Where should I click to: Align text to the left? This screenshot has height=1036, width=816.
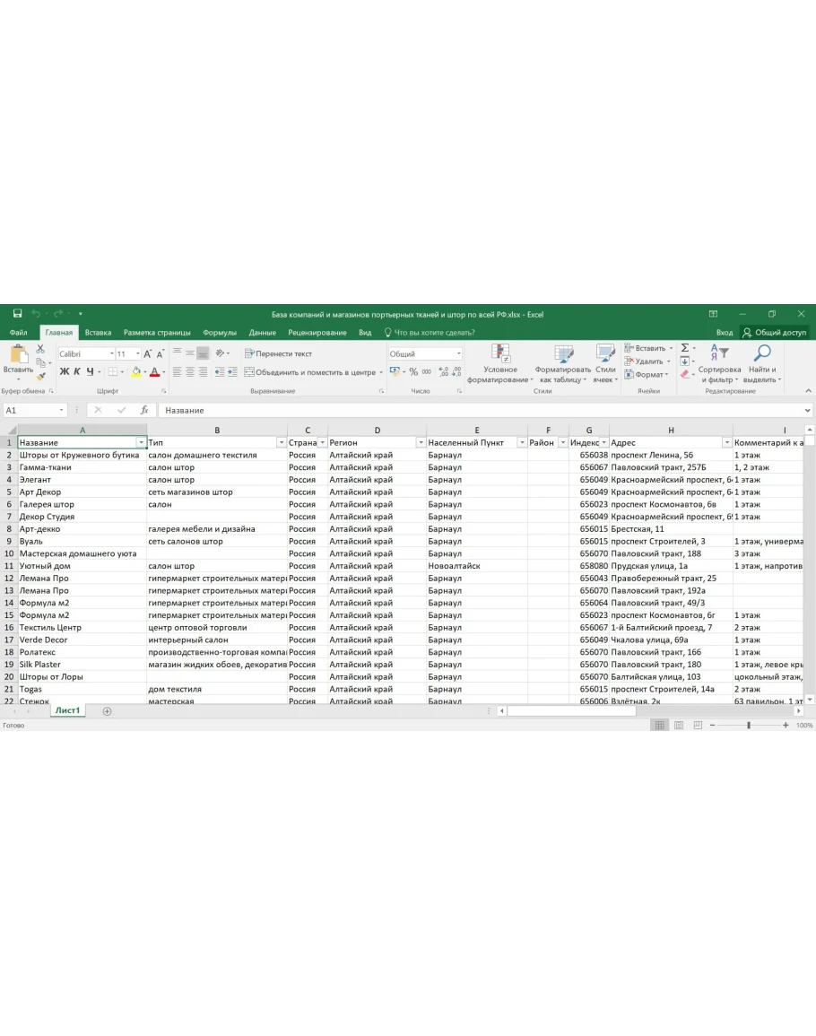click(177, 372)
